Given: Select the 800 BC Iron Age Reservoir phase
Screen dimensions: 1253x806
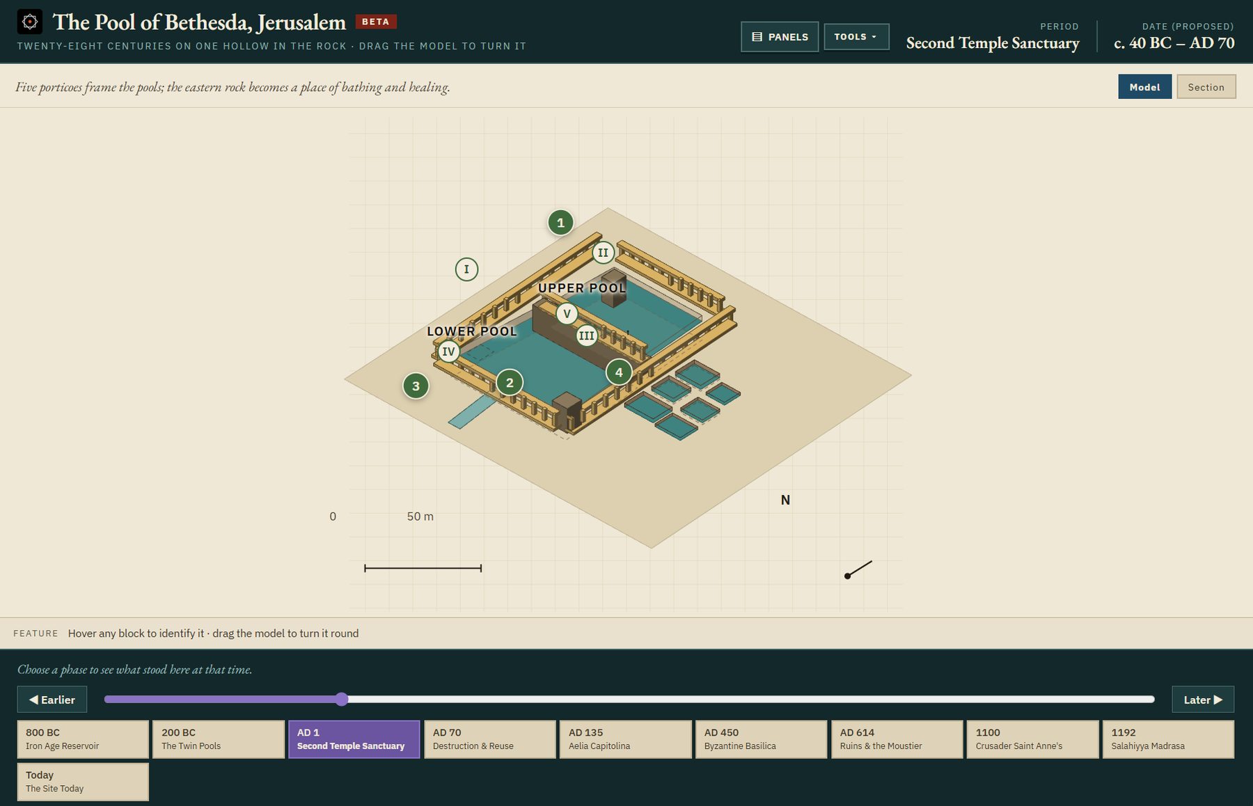Looking at the screenshot, I should tap(83, 739).
